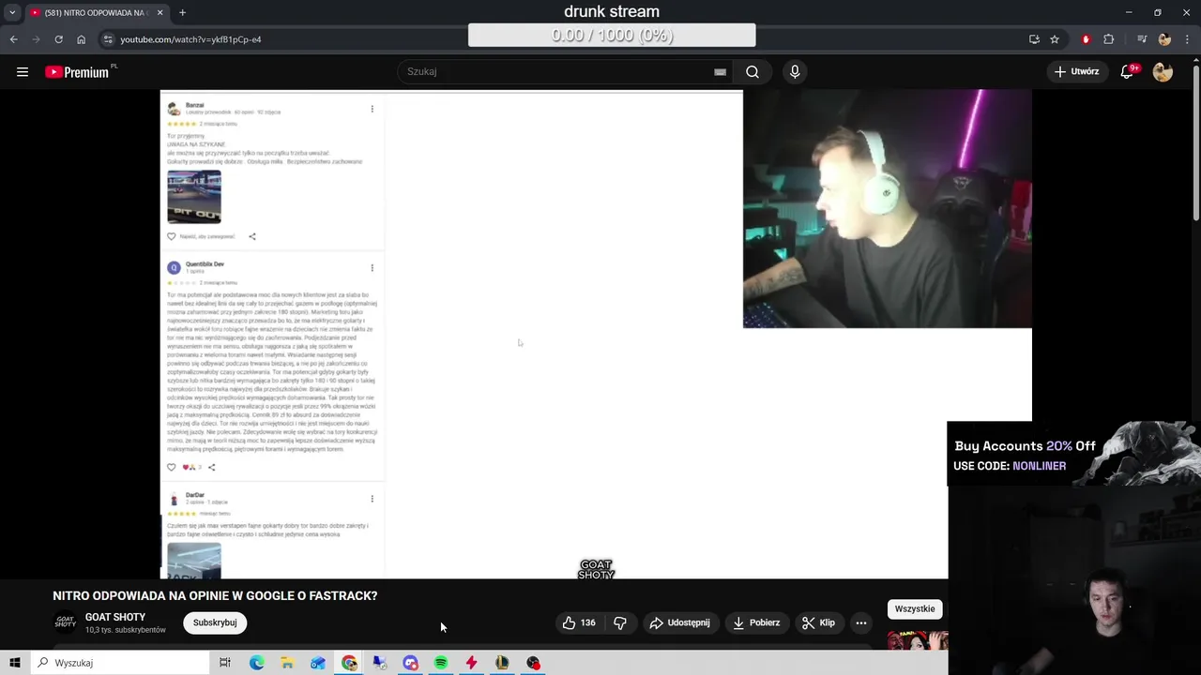This screenshot has height=675, width=1201.
Task: Open YouTube account avatar menu
Action: (1163, 71)
